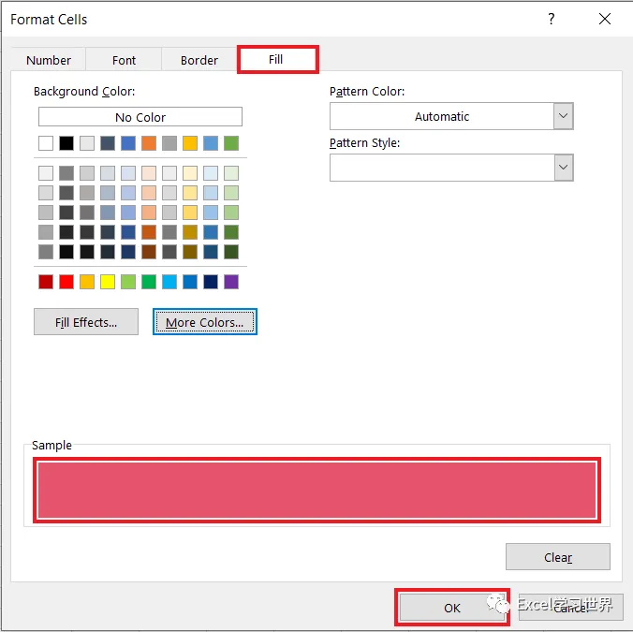Open the Help question mark
Screen dimensions: 633x632
(551, 19)
